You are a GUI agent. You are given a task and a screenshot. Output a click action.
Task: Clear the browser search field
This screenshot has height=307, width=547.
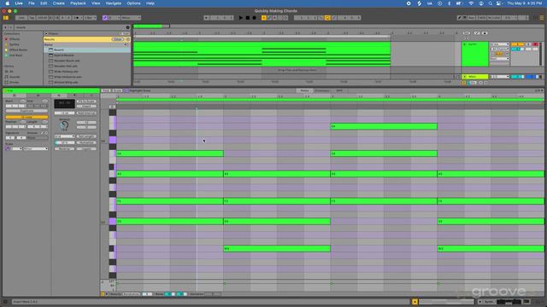(x=127, y=27)
